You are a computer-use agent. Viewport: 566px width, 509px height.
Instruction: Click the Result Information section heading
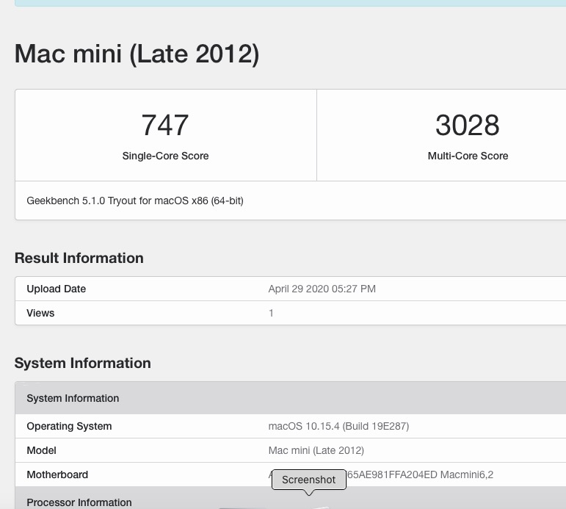click(79, 258)
